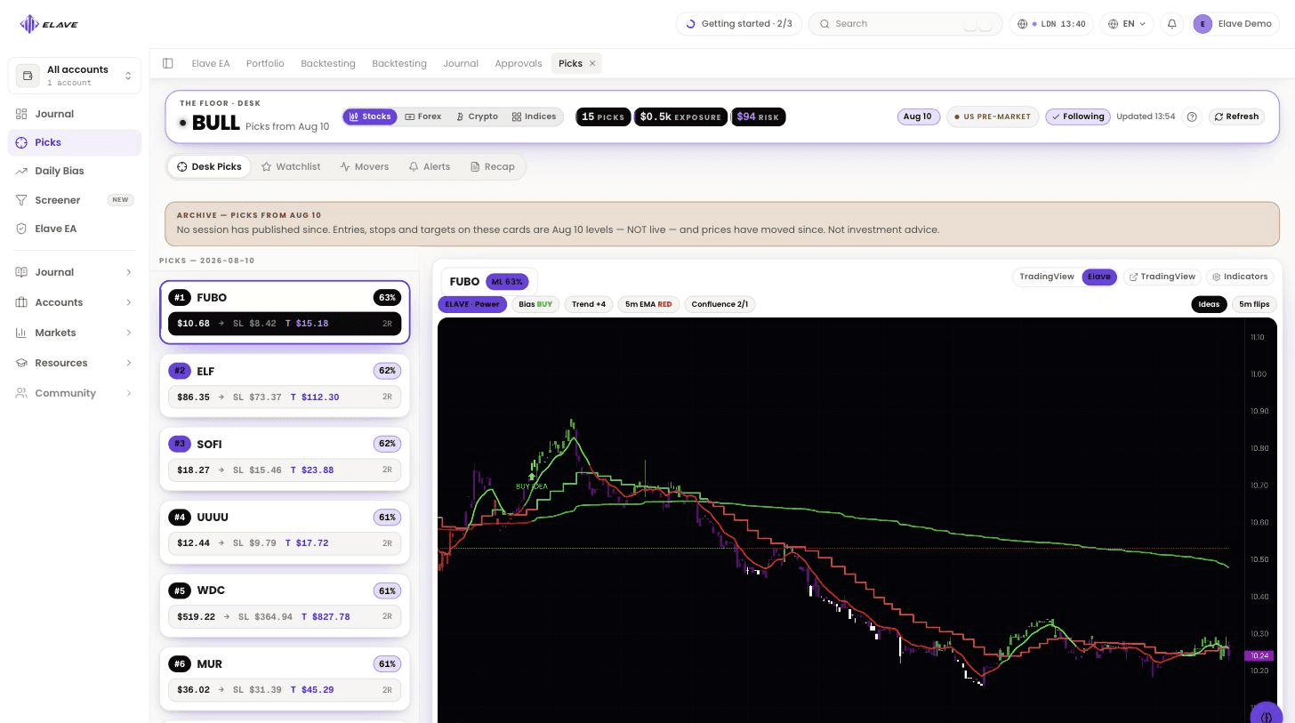Switch to the Journal tab in tab bar
Viewport: 1295px width, 723px height.
(x=461, y=63)
